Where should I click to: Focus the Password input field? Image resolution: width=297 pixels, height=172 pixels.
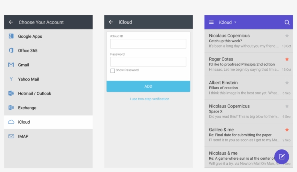click(x=148, y=62)
